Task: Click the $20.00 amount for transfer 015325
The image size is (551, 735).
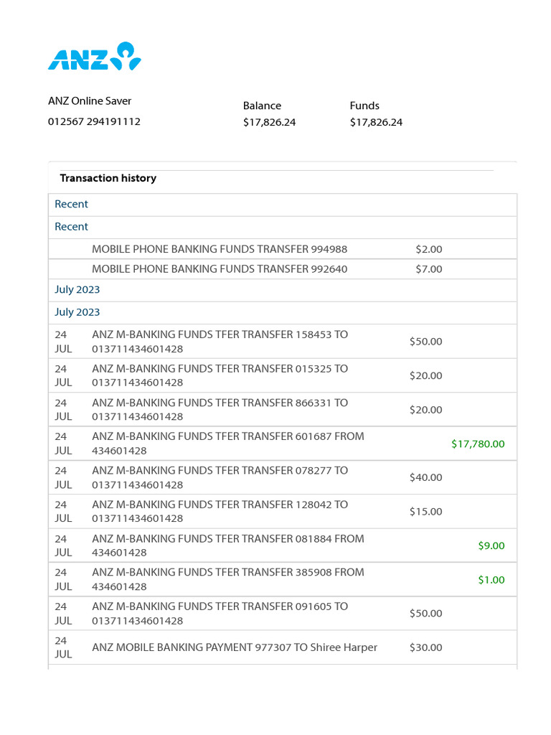Action: tap(426, 375)
